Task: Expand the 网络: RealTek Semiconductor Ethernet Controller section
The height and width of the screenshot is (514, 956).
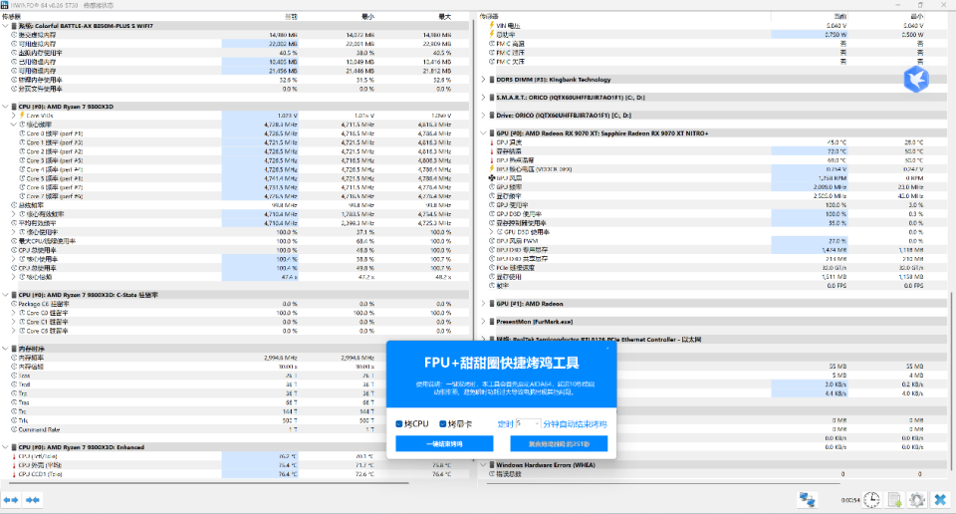Action: tap(484, 339)
